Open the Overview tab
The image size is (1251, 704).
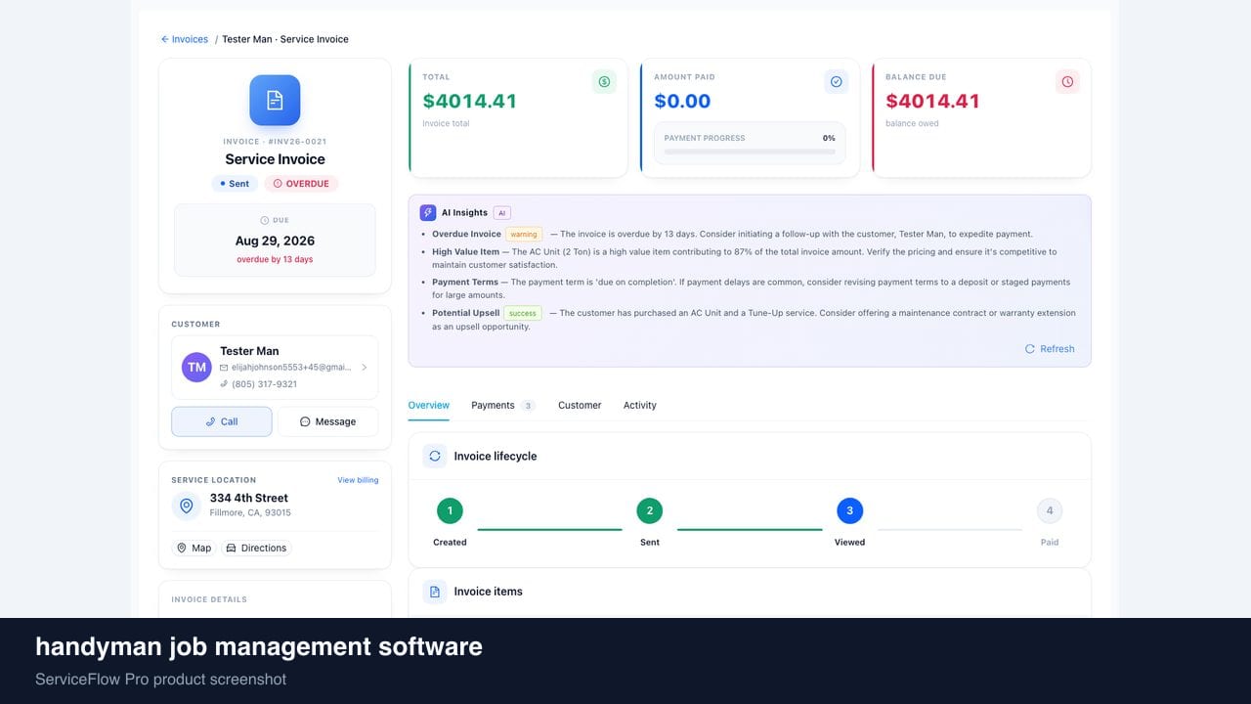(x=429, y=405)
